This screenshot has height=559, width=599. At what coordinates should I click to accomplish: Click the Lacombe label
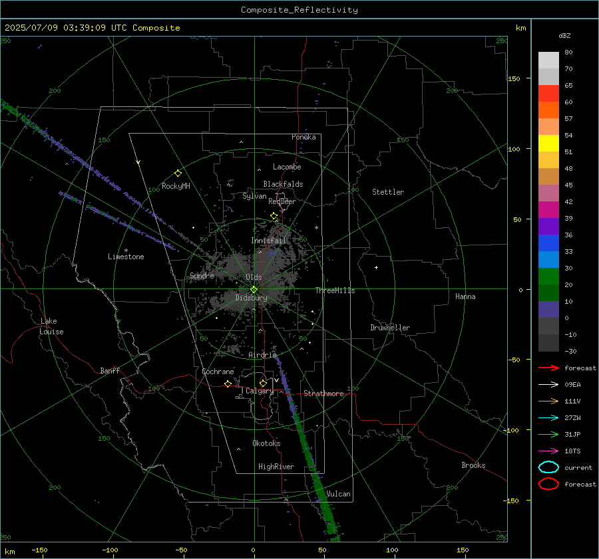287,167
